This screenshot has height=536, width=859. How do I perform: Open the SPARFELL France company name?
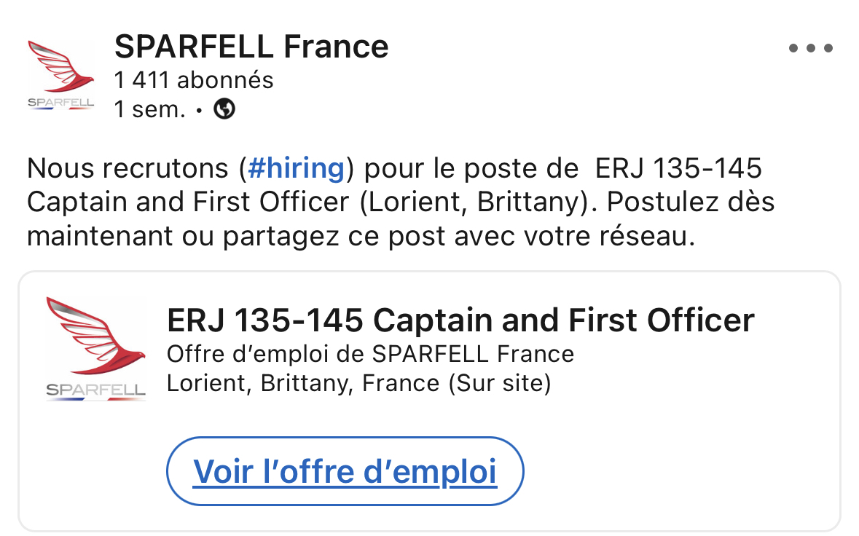pos(251,47)
